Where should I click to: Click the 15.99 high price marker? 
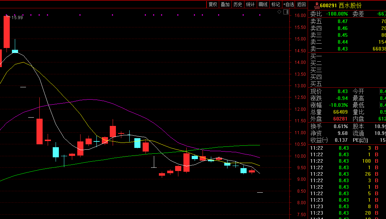pos(17,17)
